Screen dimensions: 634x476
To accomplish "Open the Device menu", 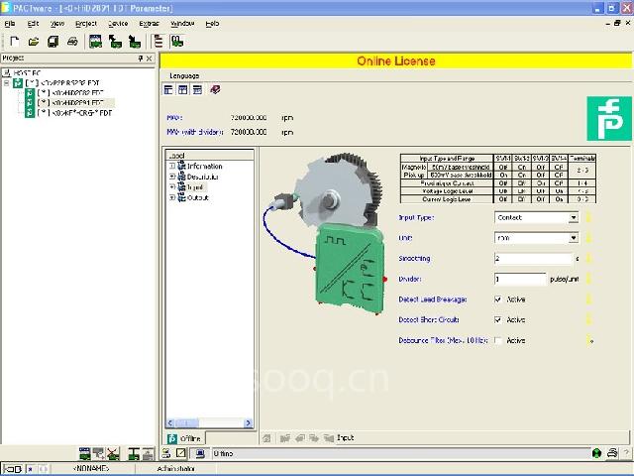I will [117, 23].
